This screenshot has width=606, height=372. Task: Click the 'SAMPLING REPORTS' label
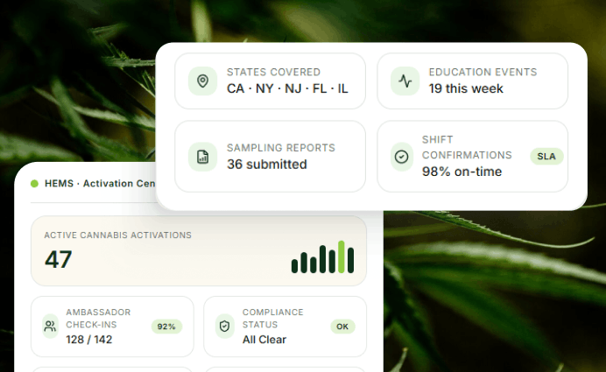point(281,148)
